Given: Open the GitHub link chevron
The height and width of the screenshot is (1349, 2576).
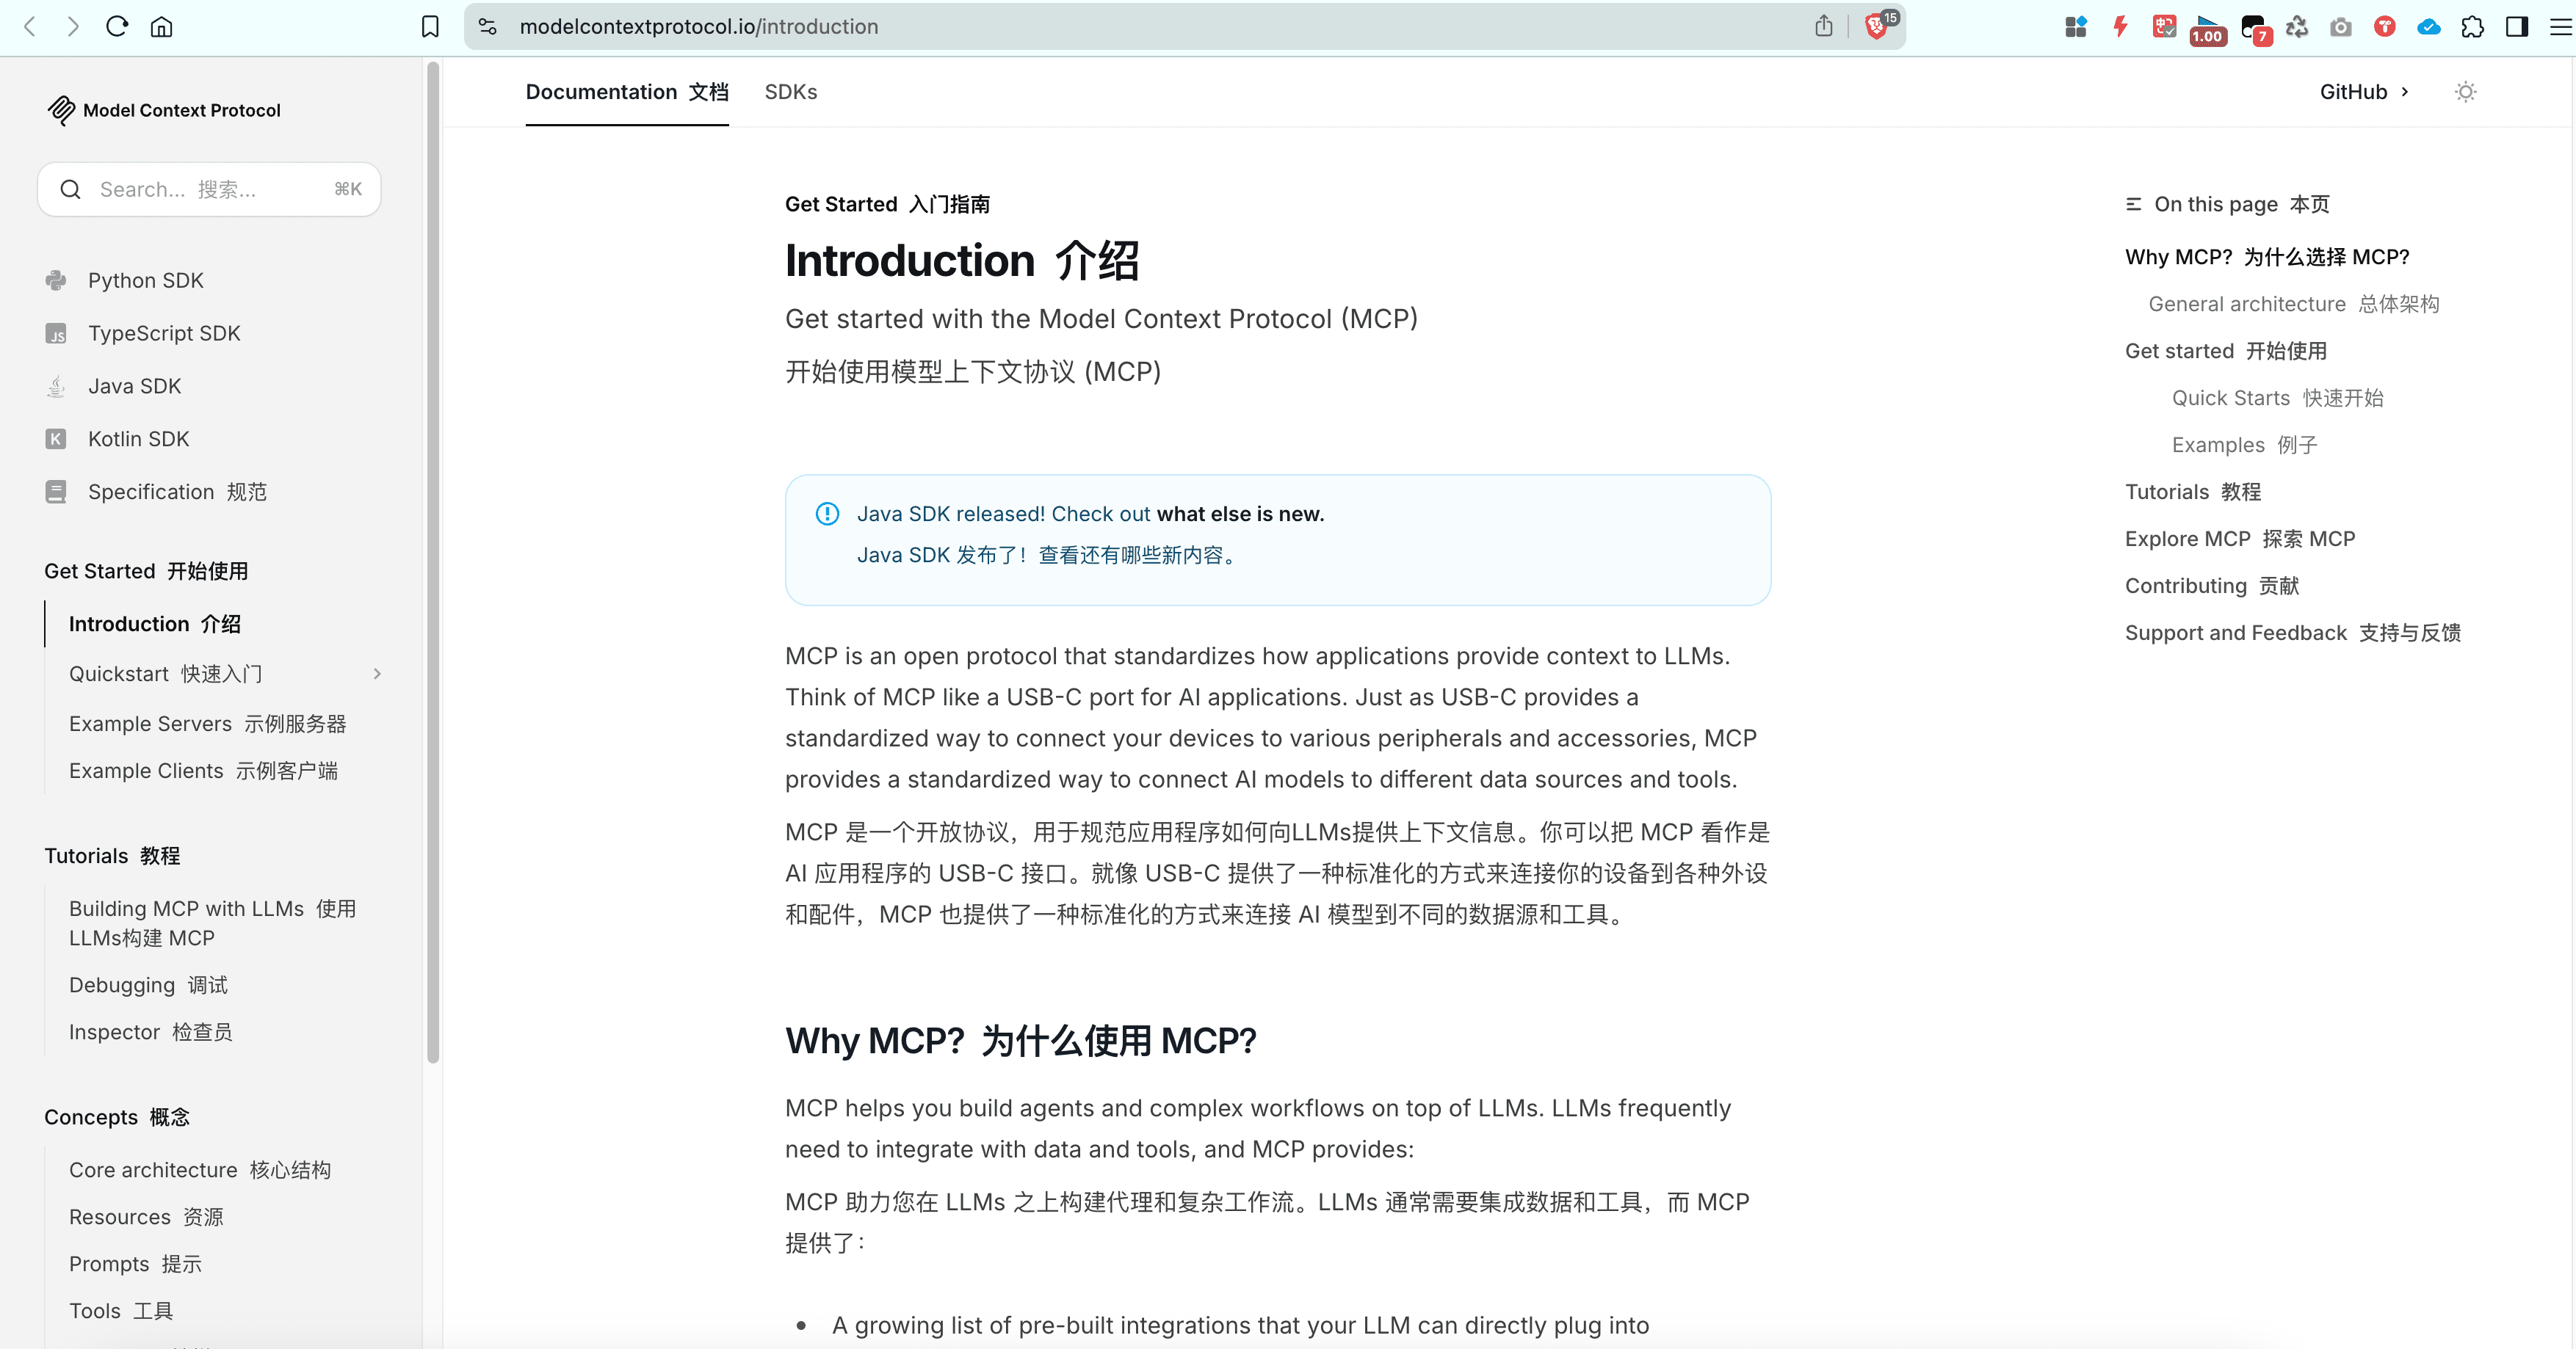Looking at the screenshot, I should click(x=2404, y=92).
